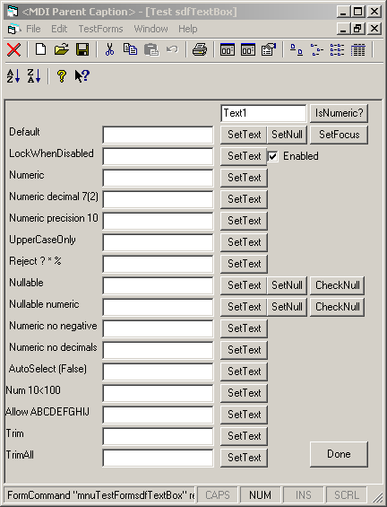Viewport: 387px width, 507px height.
Task: Open help via yellow question mark icon
Action: pyautogui.click(x=61, y=76)
